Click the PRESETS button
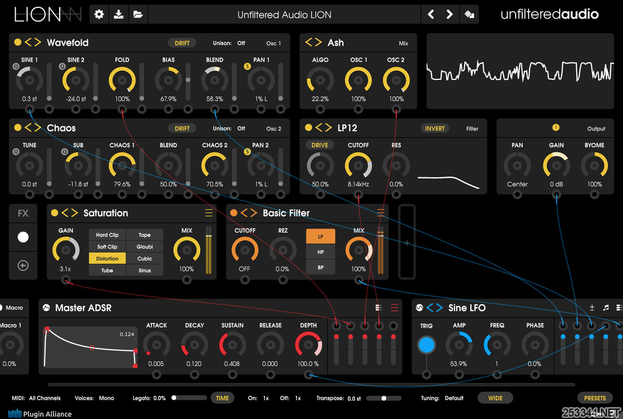 point(595,398)
